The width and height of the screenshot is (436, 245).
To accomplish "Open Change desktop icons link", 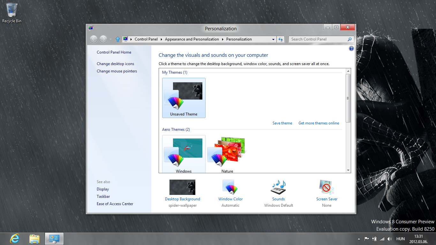I will point(116,64).
